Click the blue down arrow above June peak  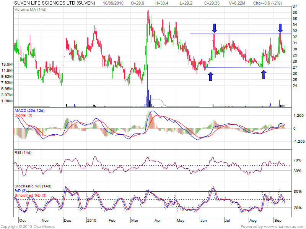click(x=214, y=28)
